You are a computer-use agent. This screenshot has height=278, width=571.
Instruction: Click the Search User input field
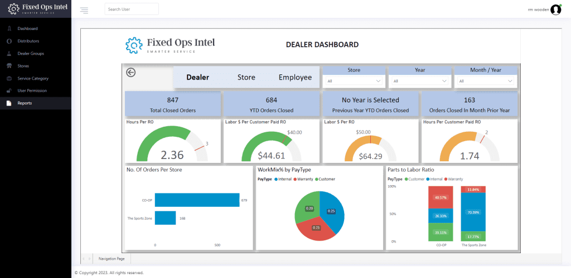[132, 9]
